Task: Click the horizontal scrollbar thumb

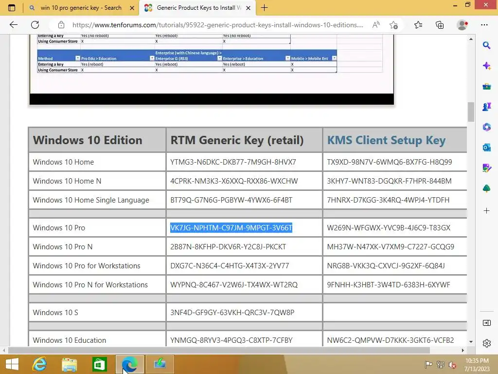Action: coord(219,350)
